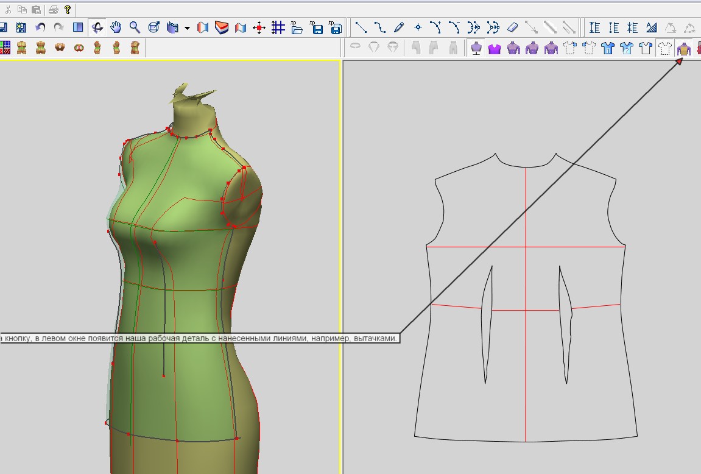Toggle the split window layout button
This screenshot has height=474, width=701.
pos(78,27)
